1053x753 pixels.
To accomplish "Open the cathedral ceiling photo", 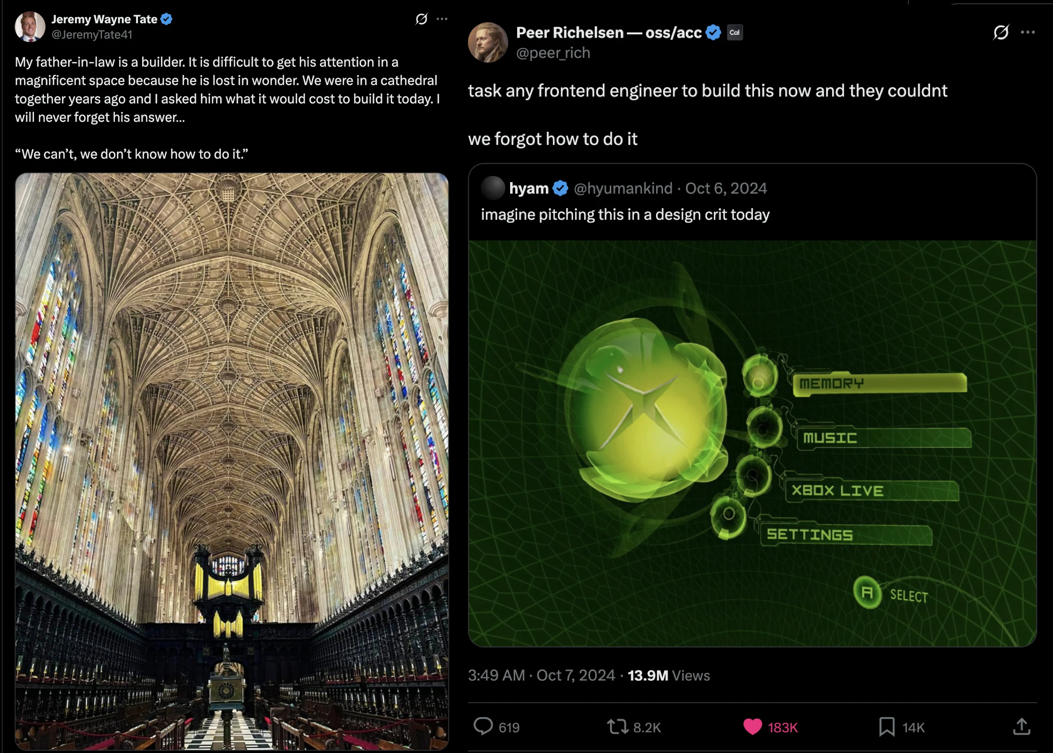I will (232, 461).
